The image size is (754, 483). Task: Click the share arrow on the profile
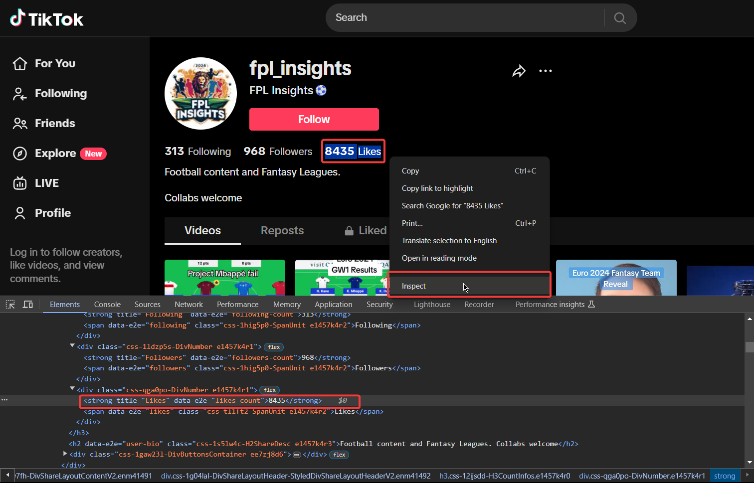pyautogui.click(x=519, y=71)
